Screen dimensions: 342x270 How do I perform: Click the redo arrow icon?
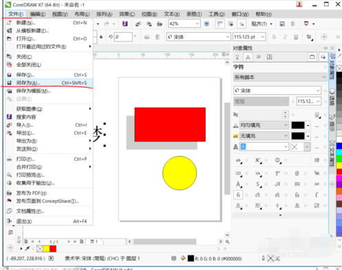pyautogui.click(x=107, y=24)
